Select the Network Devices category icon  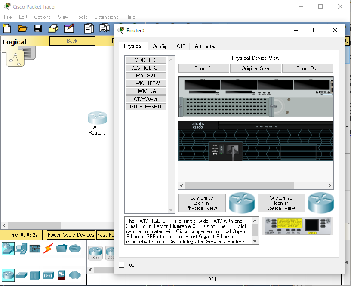8,249
